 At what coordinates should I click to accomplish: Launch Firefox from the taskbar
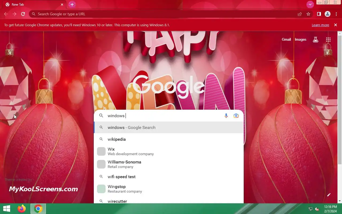tap(22, 209)
